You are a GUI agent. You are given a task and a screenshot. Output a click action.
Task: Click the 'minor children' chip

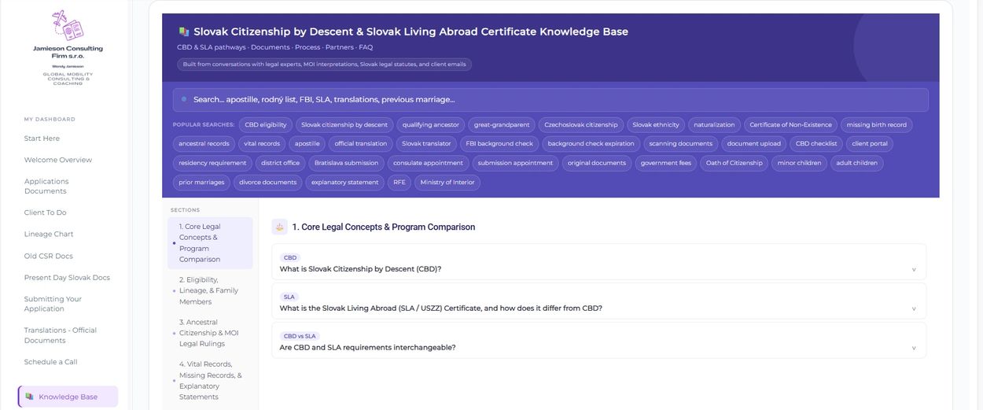799,163
